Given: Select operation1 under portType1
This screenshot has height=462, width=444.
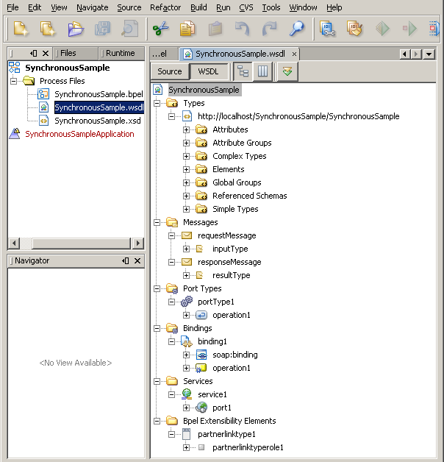Looking at the screenshot, I should [232, 315].
